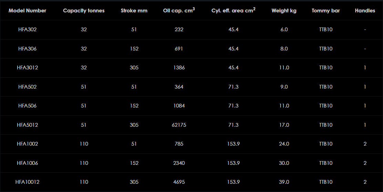
Task: Select the Cyl. eff. area header
Action: click(233, 11)
